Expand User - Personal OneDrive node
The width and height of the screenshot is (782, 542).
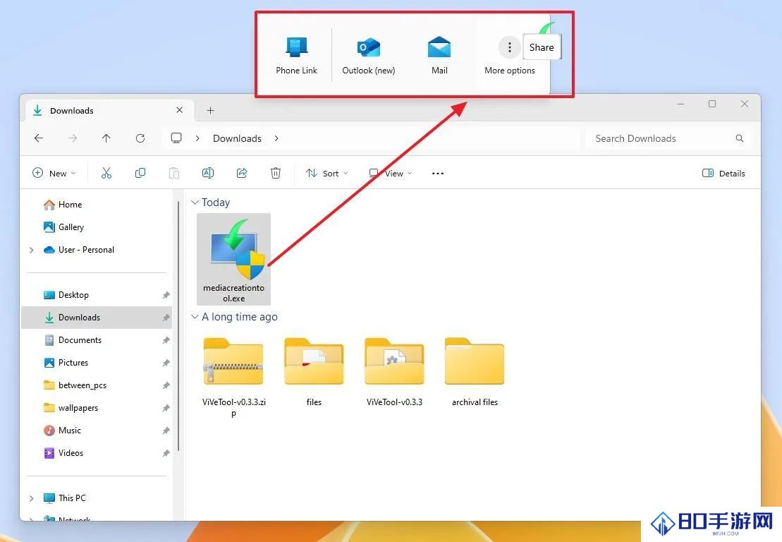32,250
